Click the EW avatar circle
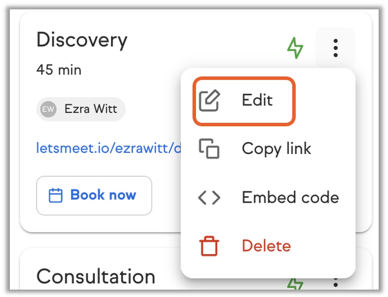The height and width of the screenshot is (297, 388). point(48,109)
